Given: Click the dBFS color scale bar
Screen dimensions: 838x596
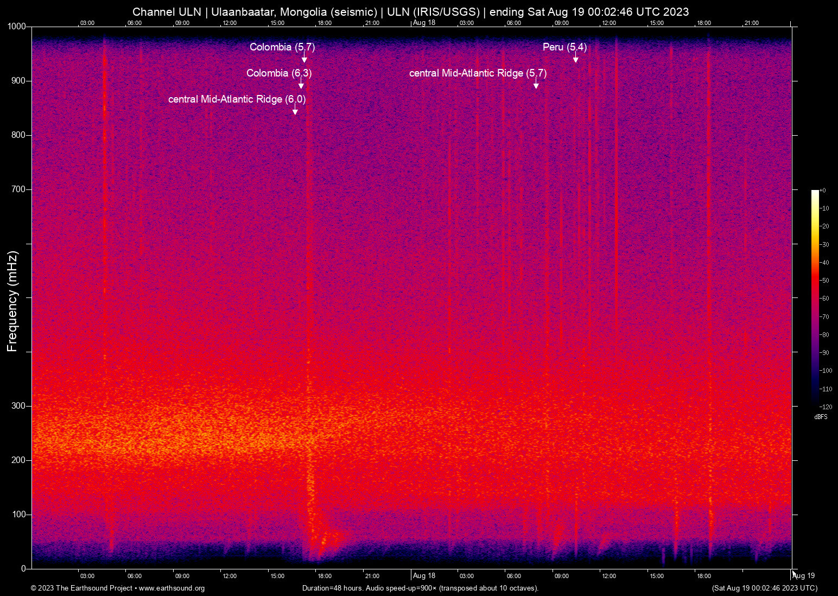Looking at the screenshot, I should [x=815, y=297].
